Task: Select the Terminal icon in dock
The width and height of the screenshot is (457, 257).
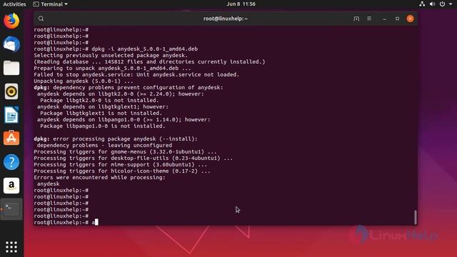Action: 11,209
